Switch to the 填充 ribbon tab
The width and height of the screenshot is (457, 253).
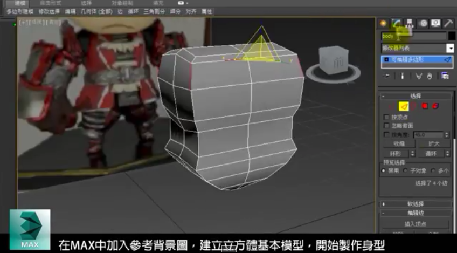[x=158, y=3]
